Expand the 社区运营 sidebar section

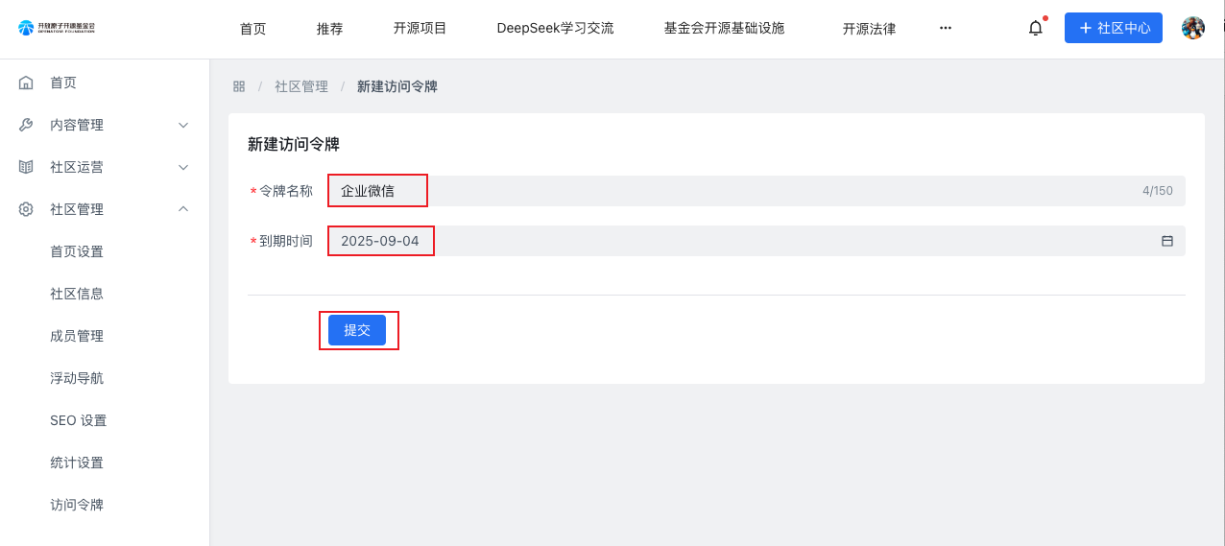[183, 167]
